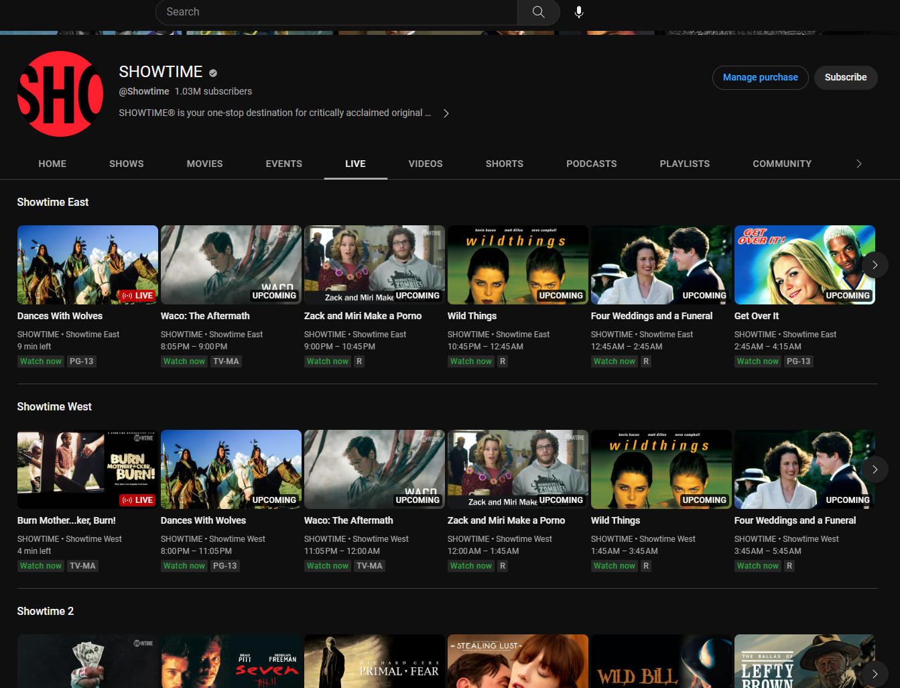The image size is (900, 688).
Task: Click the PG-13 rating badge under Get Over It
Action: (x=799, y=361)
